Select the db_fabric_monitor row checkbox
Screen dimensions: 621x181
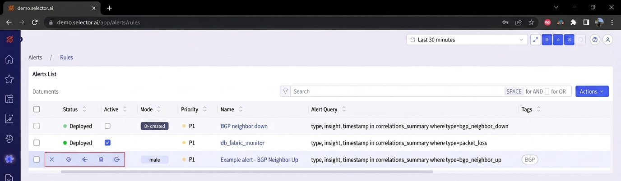[x=37, y=143]
